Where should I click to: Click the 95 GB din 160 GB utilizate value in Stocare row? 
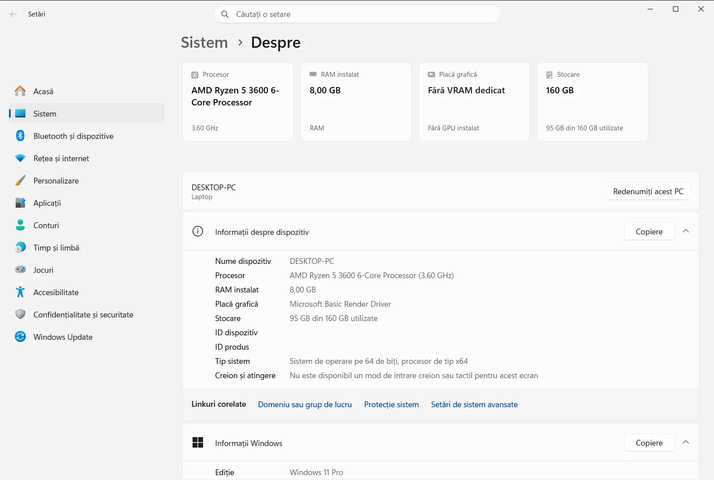point(334,318)
